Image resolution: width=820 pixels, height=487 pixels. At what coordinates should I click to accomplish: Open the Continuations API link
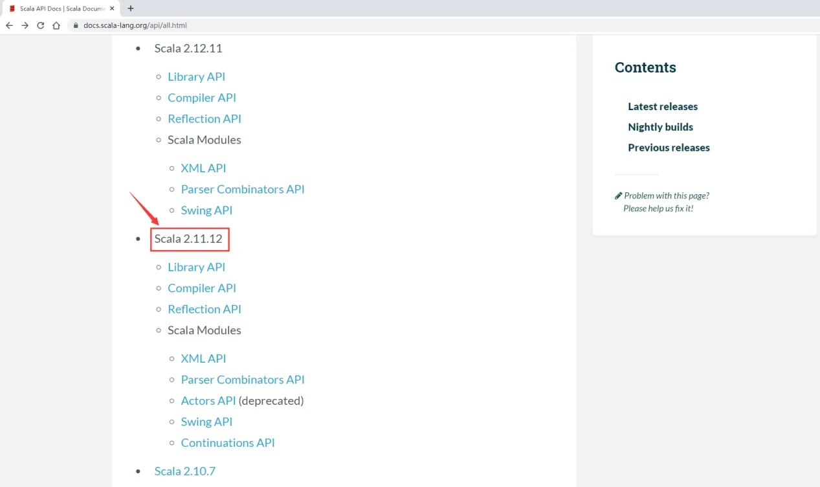pyautogui.click(x=228, y=442)
